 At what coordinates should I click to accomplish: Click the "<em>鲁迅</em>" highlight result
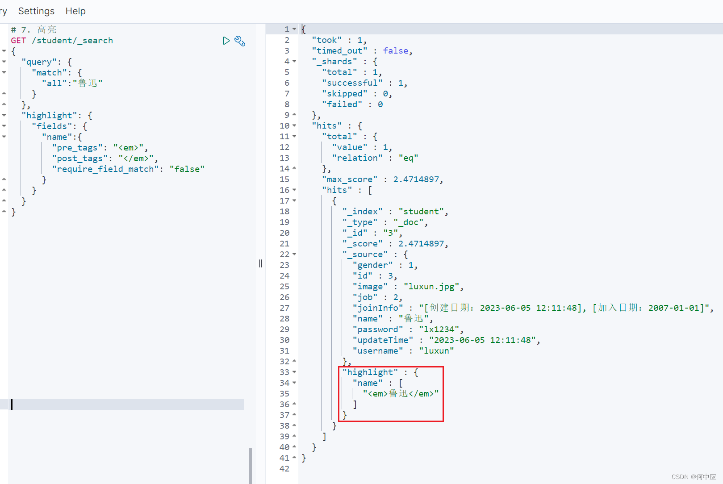pyautogui.click(x=401, y=394)
